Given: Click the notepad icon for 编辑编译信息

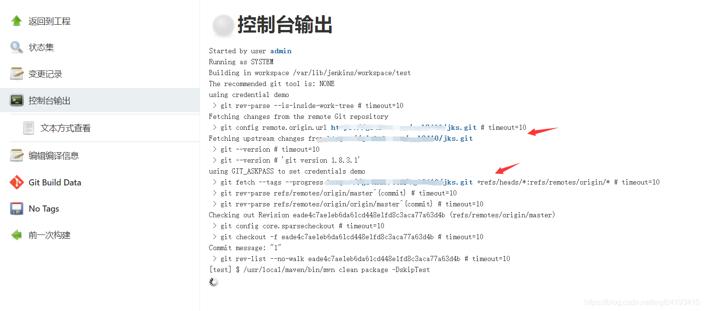Looking at the screenshot, I should (x=17, y=155).
